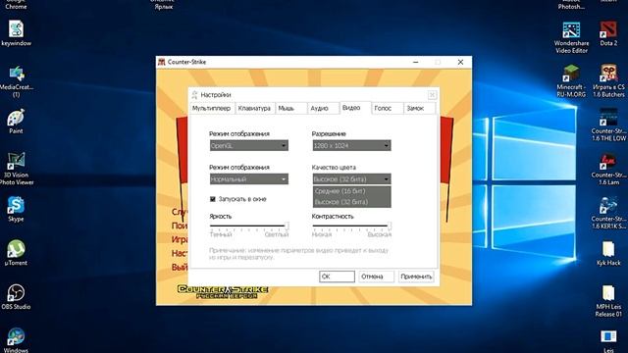Choose Высокое (32 бита) from the list
628x353 pixels.
tap(351, 202)
